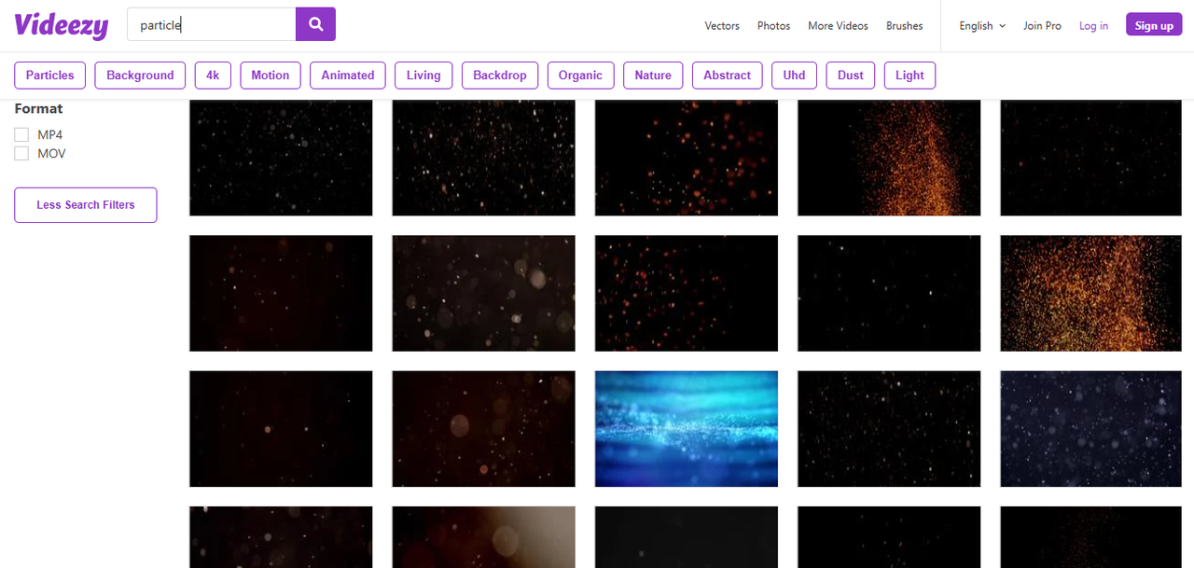Click the Log in link
The height and width of the screenshot is (568, 1194).
[1093, 26]
